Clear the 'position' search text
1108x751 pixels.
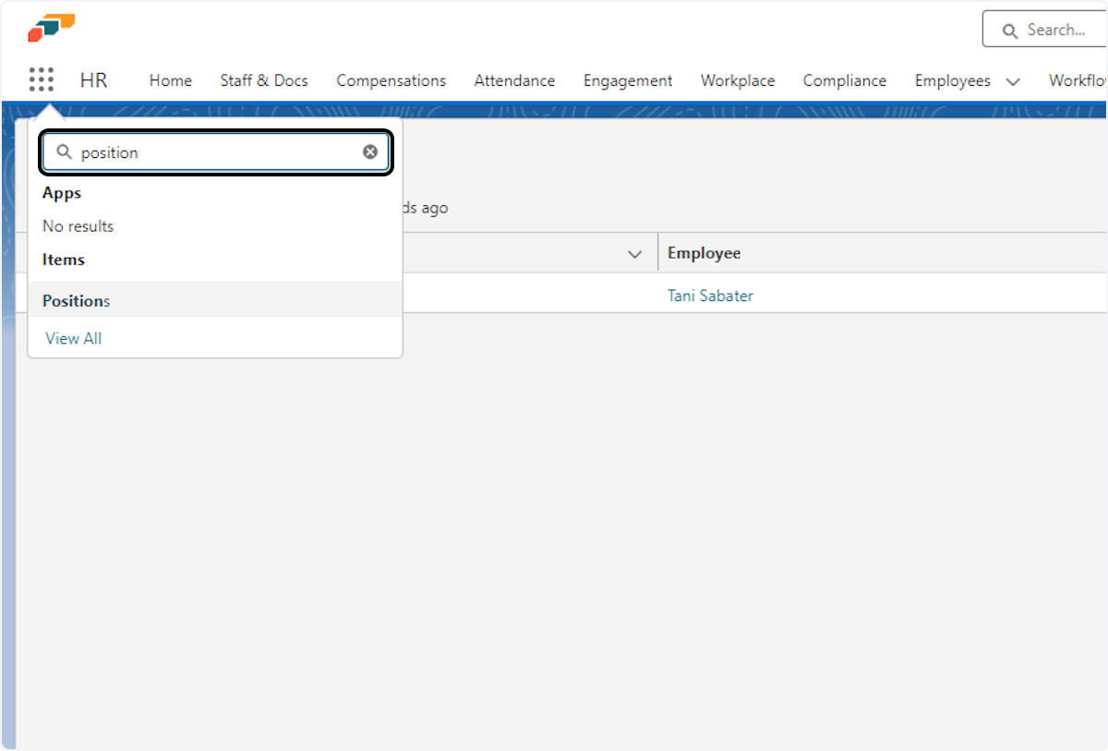coord(370,152)
